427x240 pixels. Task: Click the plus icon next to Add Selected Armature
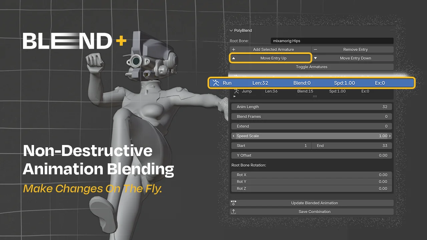[233, 49]
